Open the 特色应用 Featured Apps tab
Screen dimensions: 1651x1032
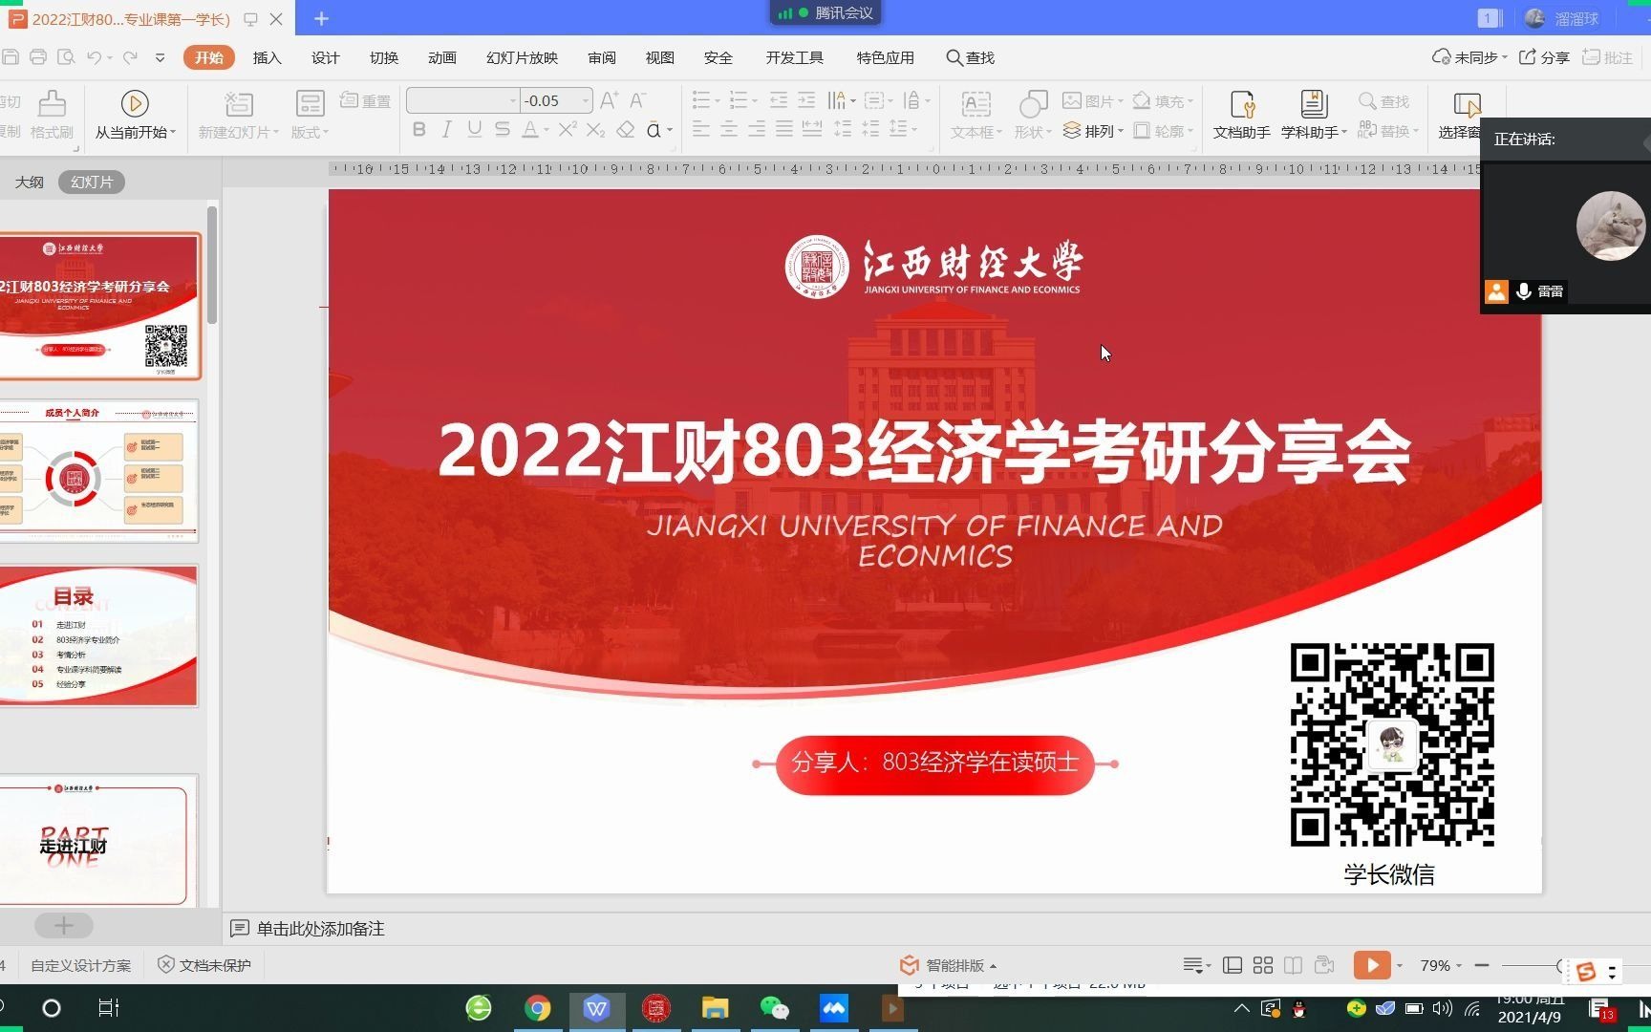[885, 57]
